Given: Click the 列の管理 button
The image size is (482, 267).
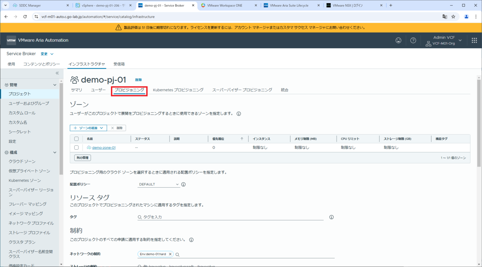Looking at the screenshot, I should coord(83,158).
